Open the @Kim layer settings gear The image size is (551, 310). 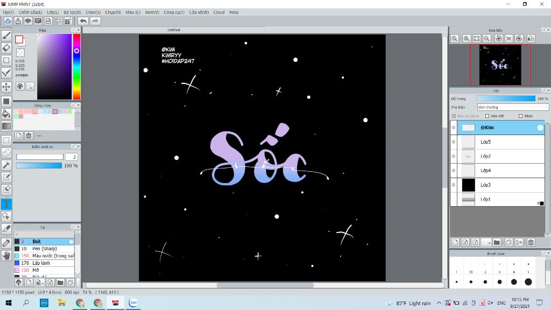tap(540, 128)
